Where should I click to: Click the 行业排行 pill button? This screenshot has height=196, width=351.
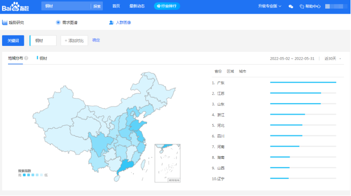pos(167,6)
